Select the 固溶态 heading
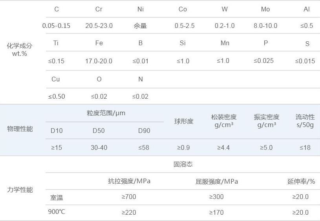320x221 pixels. pyautogui.click(x=183, y=164)
